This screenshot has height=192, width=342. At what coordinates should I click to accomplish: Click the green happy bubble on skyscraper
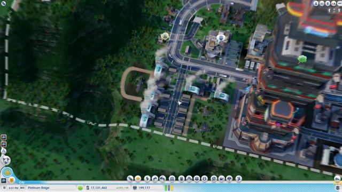[x=302, y=59]
